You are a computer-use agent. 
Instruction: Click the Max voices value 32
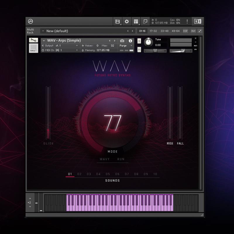tap(112, 46)
